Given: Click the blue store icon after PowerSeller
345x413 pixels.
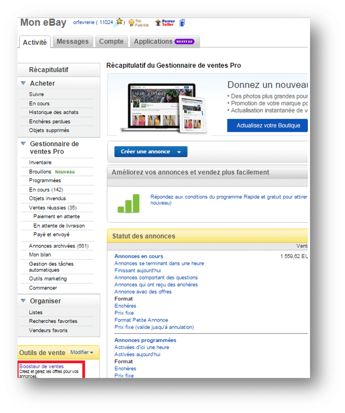Looking at the screenshot, I should (182, 23).
